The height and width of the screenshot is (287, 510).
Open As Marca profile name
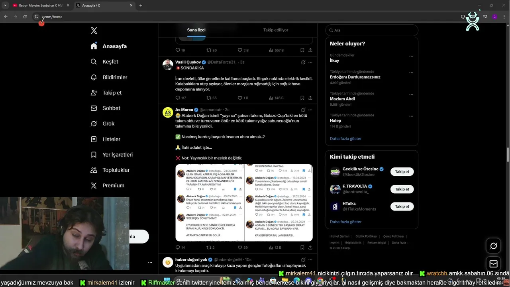point(184,110)
